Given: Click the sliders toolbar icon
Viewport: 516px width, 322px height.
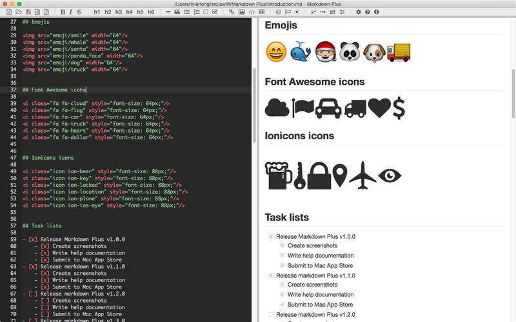Looking at the screenshot, I should 342,12.
